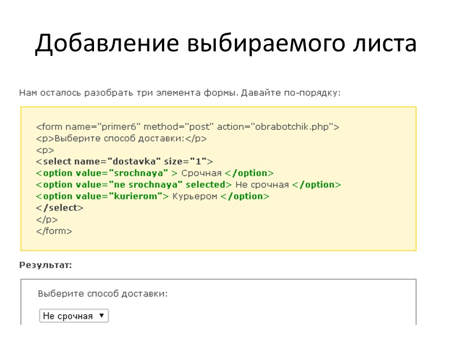Image resolution: width=453 pixels, height=339 pixels.
Task: Click the option value="srochnaya" tag
Action: (103, 173)
